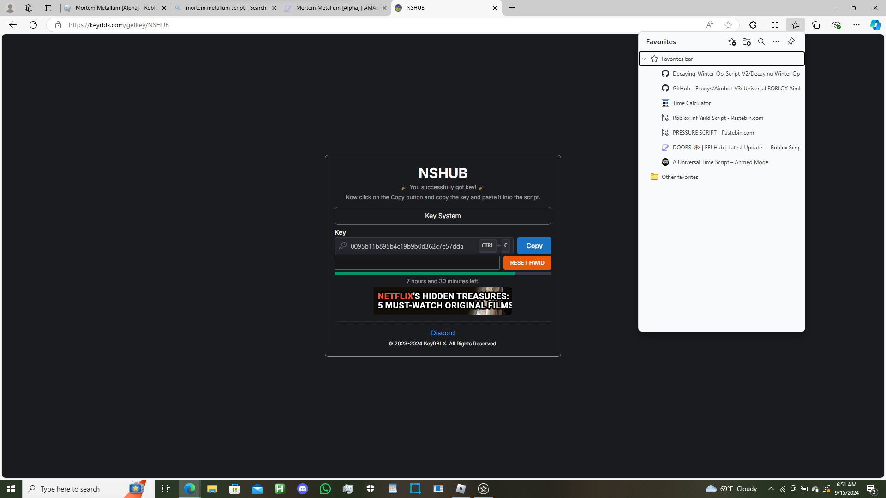Open the Copilot sidebar

pyautogui.click(x=875, y=25)
